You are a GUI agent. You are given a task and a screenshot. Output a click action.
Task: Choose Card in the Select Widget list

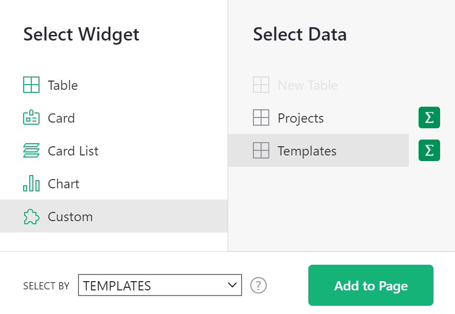[x=62, y=117]
